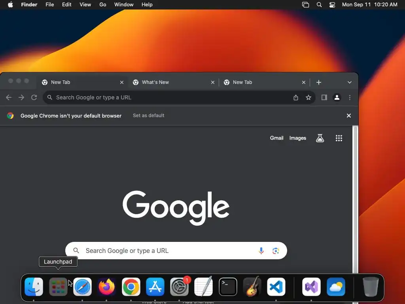Screen dimensions: 405x304
Task: Open the App Store Dock icon
Action: coord(155,287)
